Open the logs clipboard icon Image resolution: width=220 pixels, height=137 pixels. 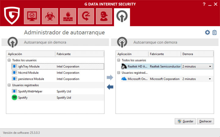215,33
